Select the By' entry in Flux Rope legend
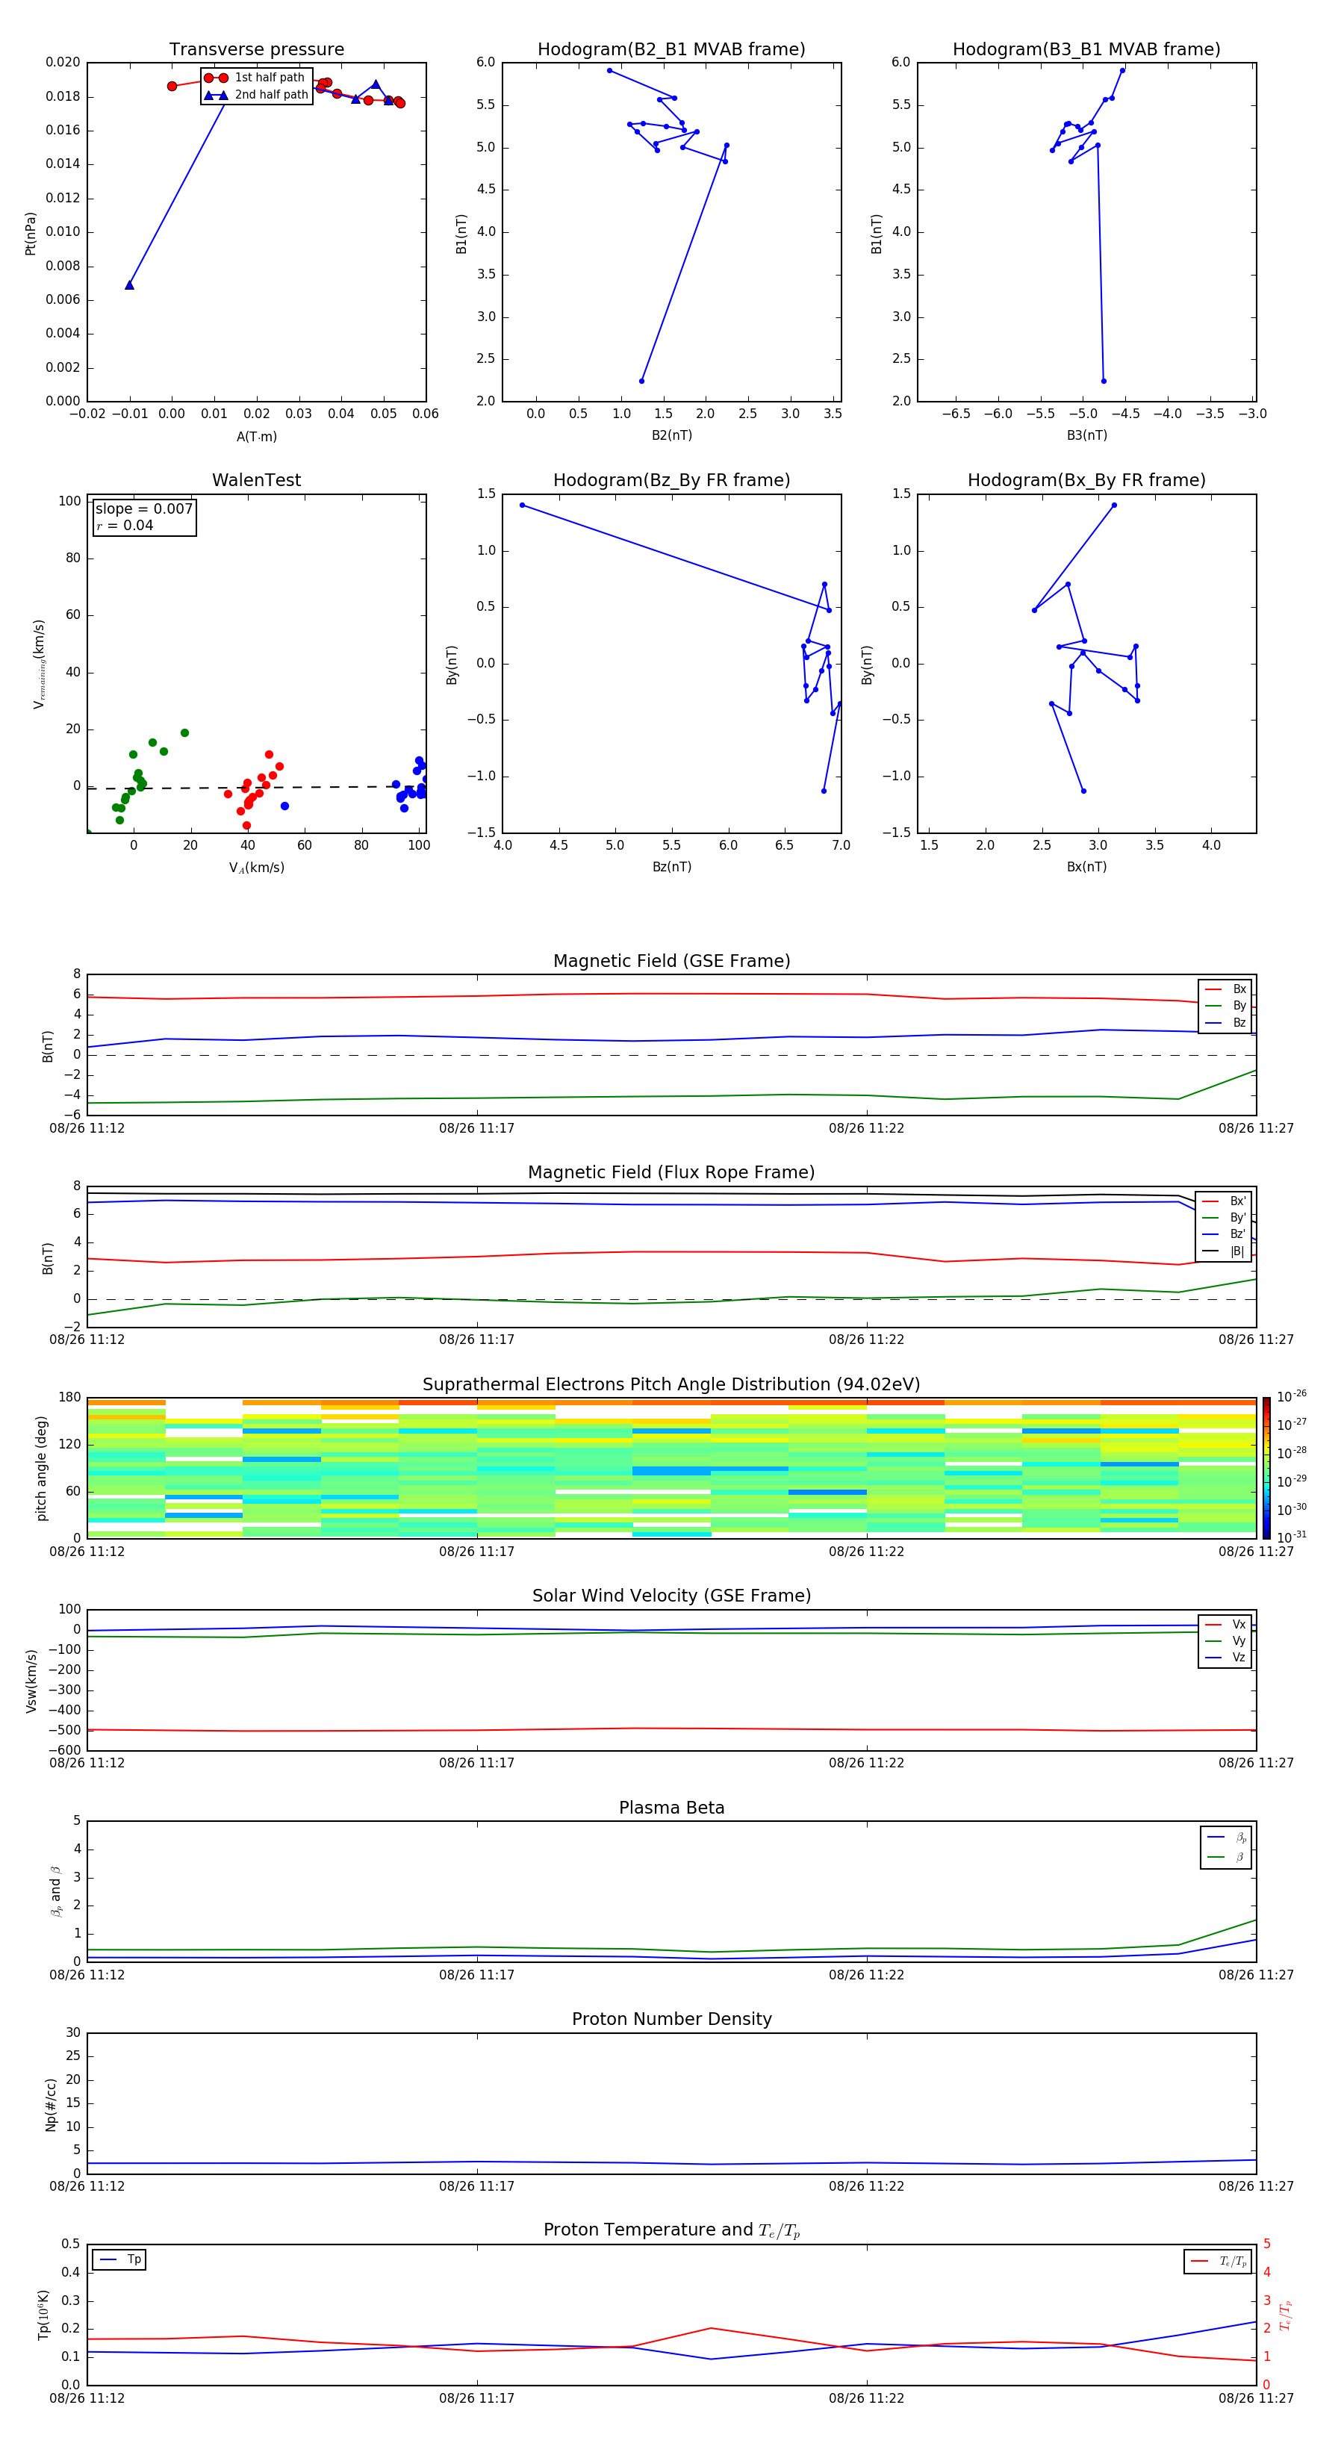Screen dimensions: 1344x2464 point(1225,1219)
